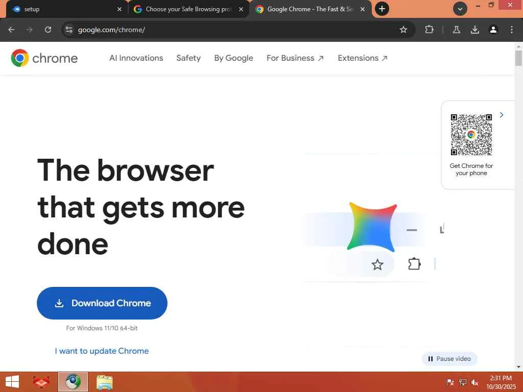Click The browser that gets more done heading
The height and width of the screenshot is (392, 523).
(x=141, y=207)
